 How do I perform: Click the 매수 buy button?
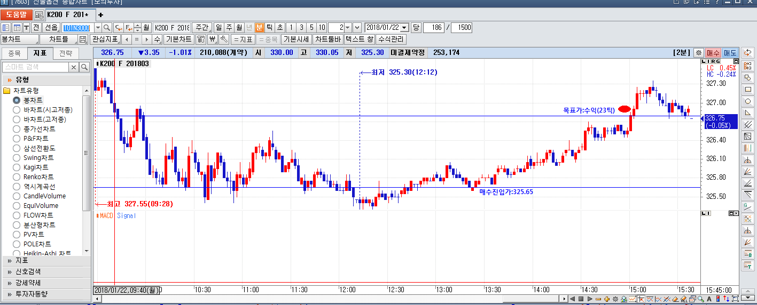coord(713,53)
